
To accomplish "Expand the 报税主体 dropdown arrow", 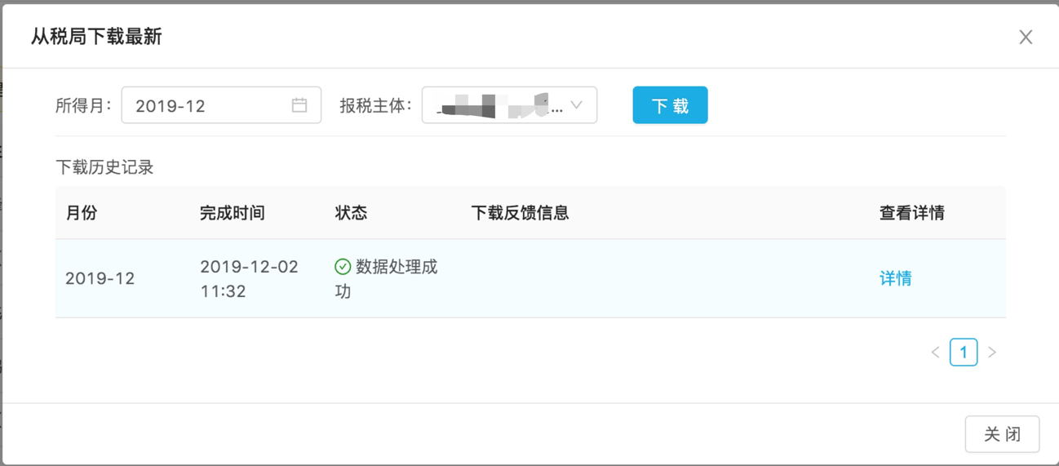I will tap(576, 105).
